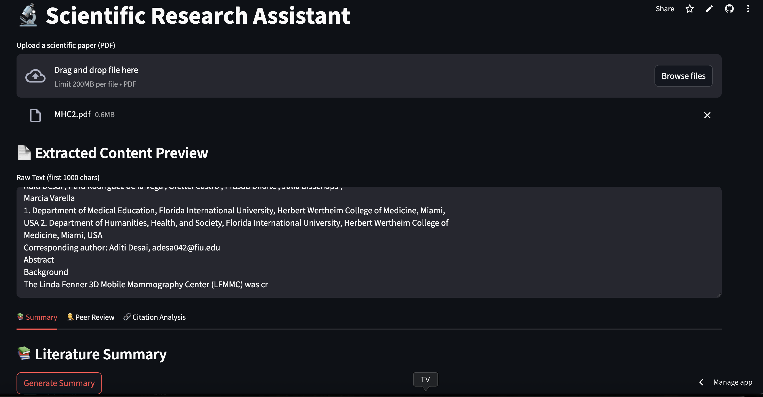Viewport: 763px width, 397px height.
Task: Open the GitHub repository icon
Action: pos(729,9)
